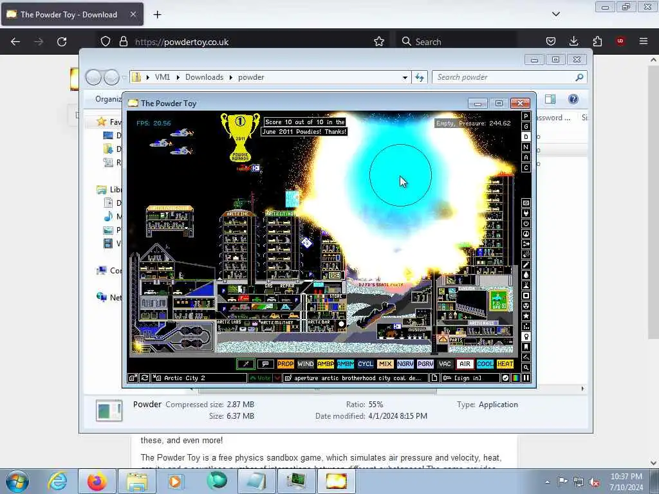Select the COOL tool swatch
The width and height of the screenshot is (659, 494).
pyautogui.click(x=485, y=364)
